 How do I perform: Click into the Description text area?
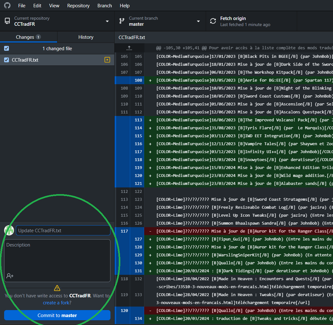tap(57, 261)
